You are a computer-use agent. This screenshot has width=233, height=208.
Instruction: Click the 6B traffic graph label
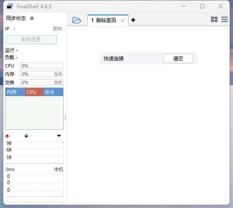click(9, 150)
